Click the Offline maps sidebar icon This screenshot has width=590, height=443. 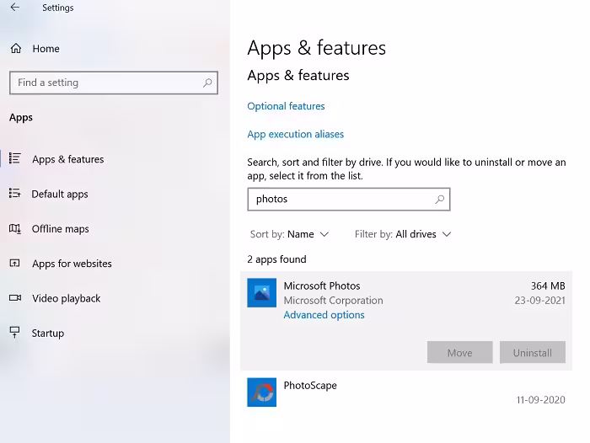14,229
